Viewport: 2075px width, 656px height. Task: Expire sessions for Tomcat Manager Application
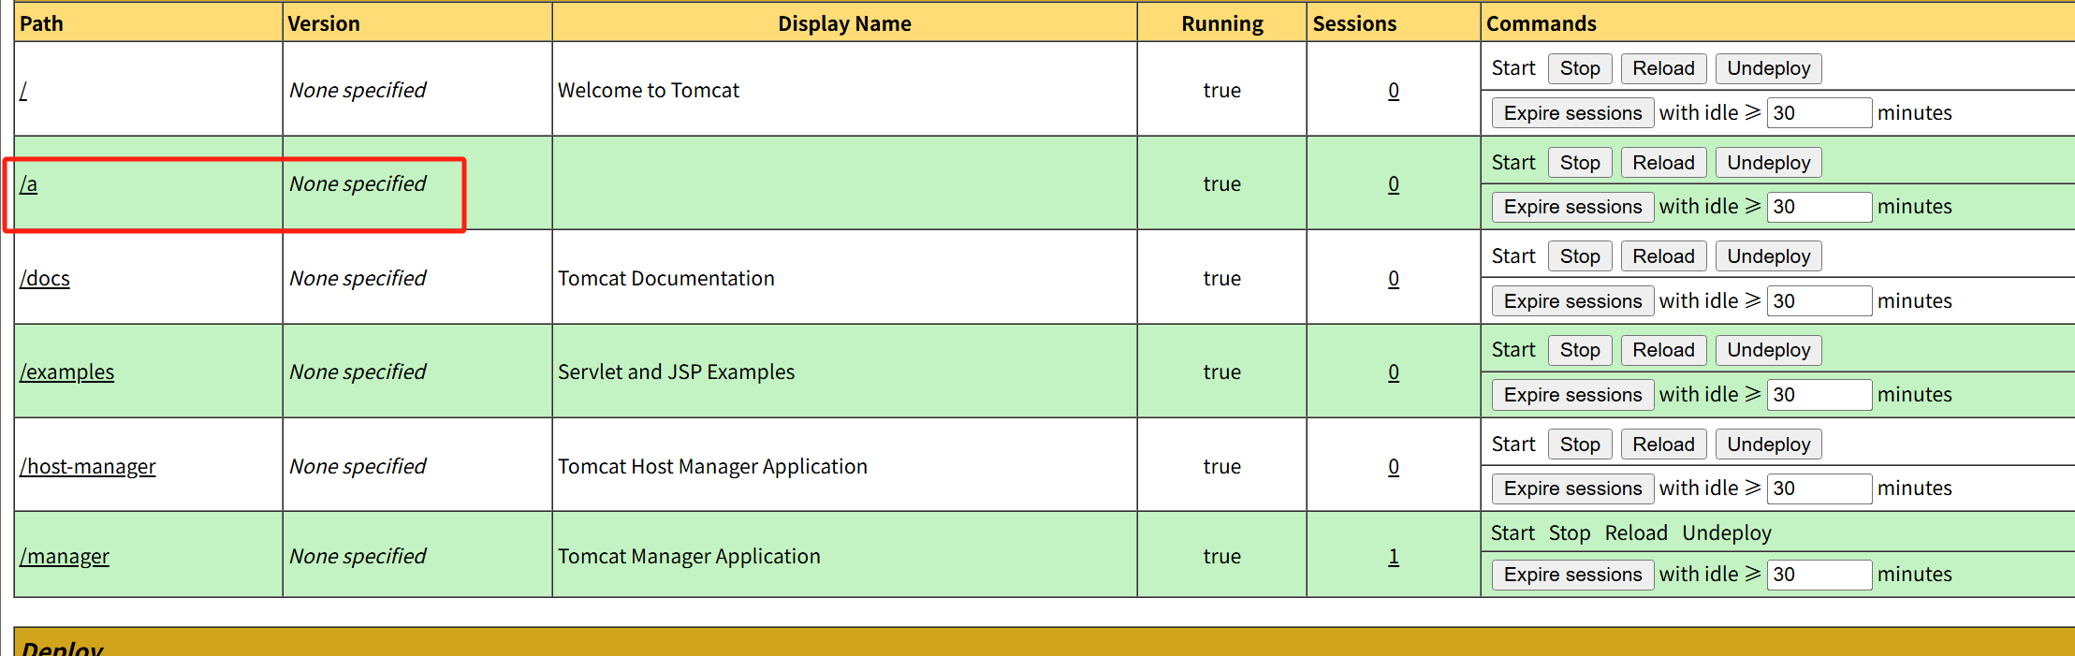1572,575
